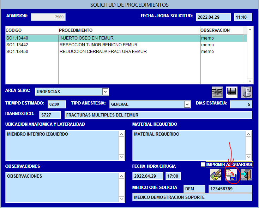Click the surgery time 17:00 field
Image resolution: width=259 pixels, height=208 pixels.
173,176
